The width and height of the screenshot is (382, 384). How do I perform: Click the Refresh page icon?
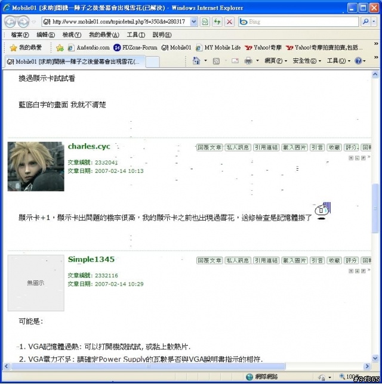tap(217, 22)
